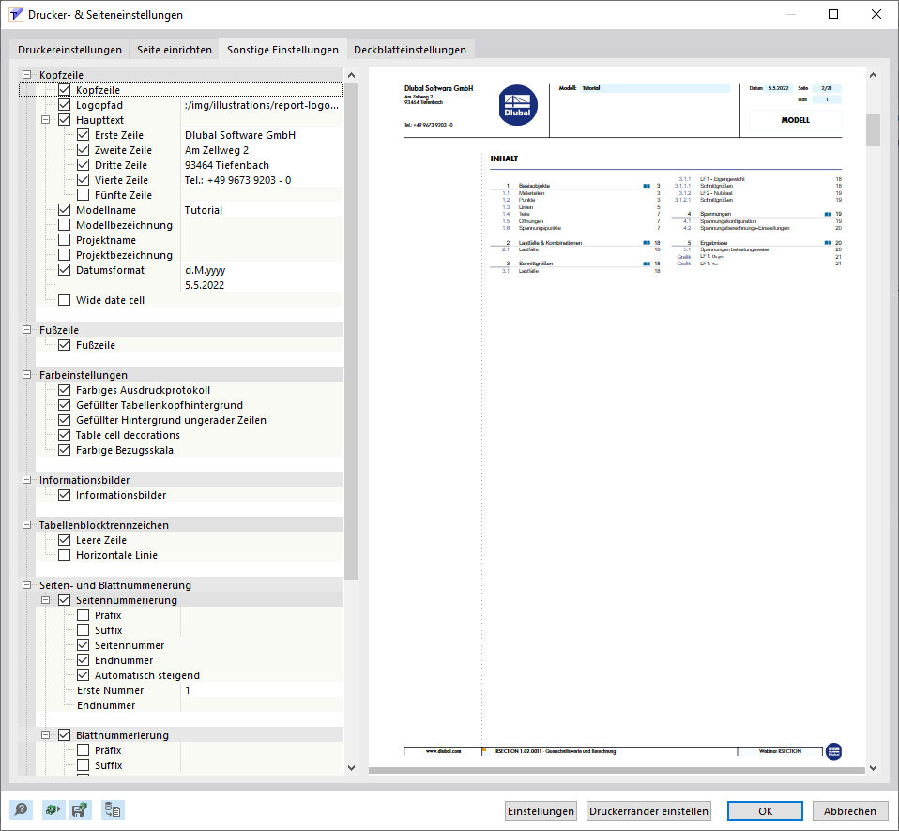Collapse the Farbeinstellungen group
Image resolution: width=899 pixels, height=831 pixels.
(x=26, y=375)
